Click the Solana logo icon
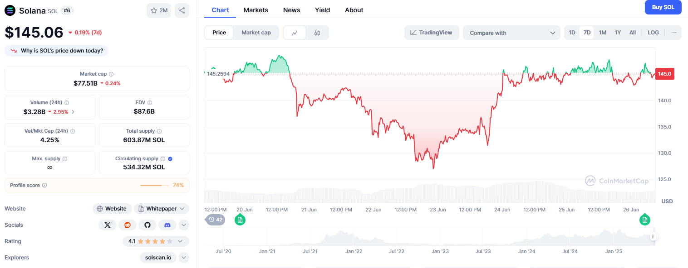 (x=10, y=10)
